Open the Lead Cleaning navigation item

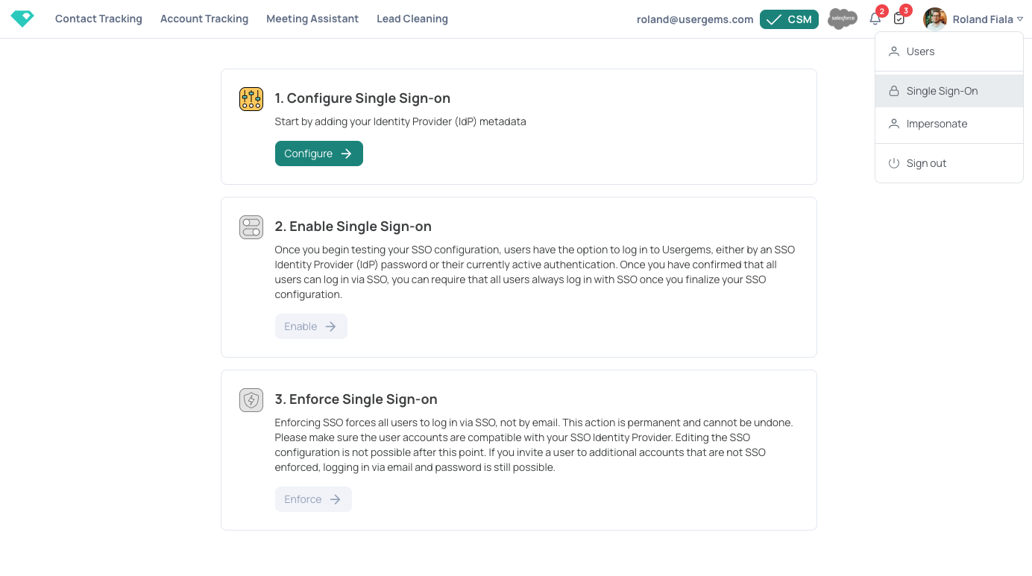coord(412,19)
